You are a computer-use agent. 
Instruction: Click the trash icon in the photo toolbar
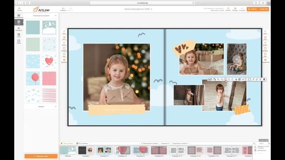coord(264,79)
